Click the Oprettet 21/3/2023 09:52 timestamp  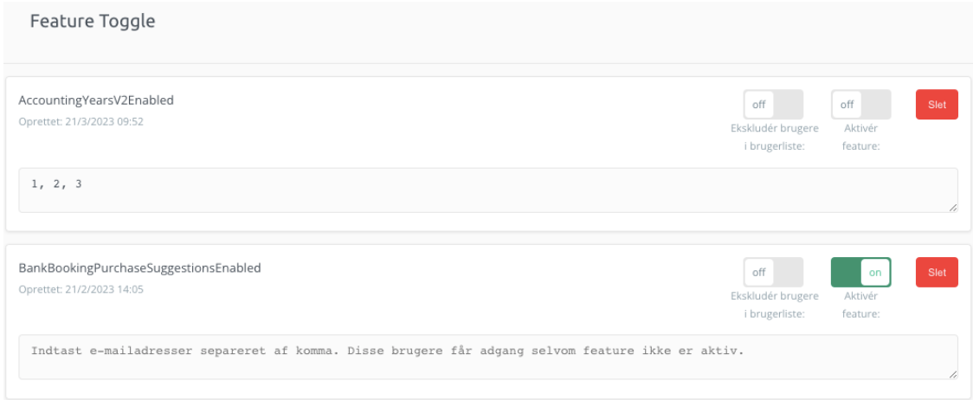(81, 122)
